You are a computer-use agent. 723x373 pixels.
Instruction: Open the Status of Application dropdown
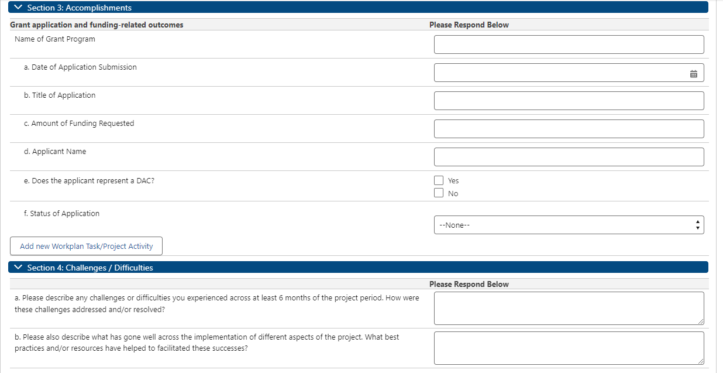[x=569, y=225]
